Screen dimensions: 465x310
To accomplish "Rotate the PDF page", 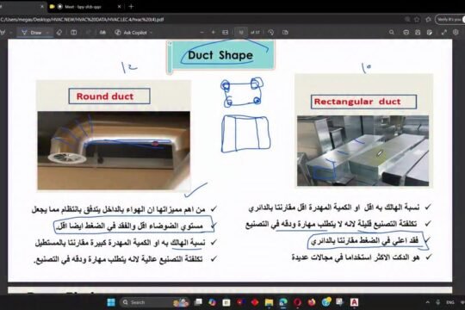I will tap(270, 33).
